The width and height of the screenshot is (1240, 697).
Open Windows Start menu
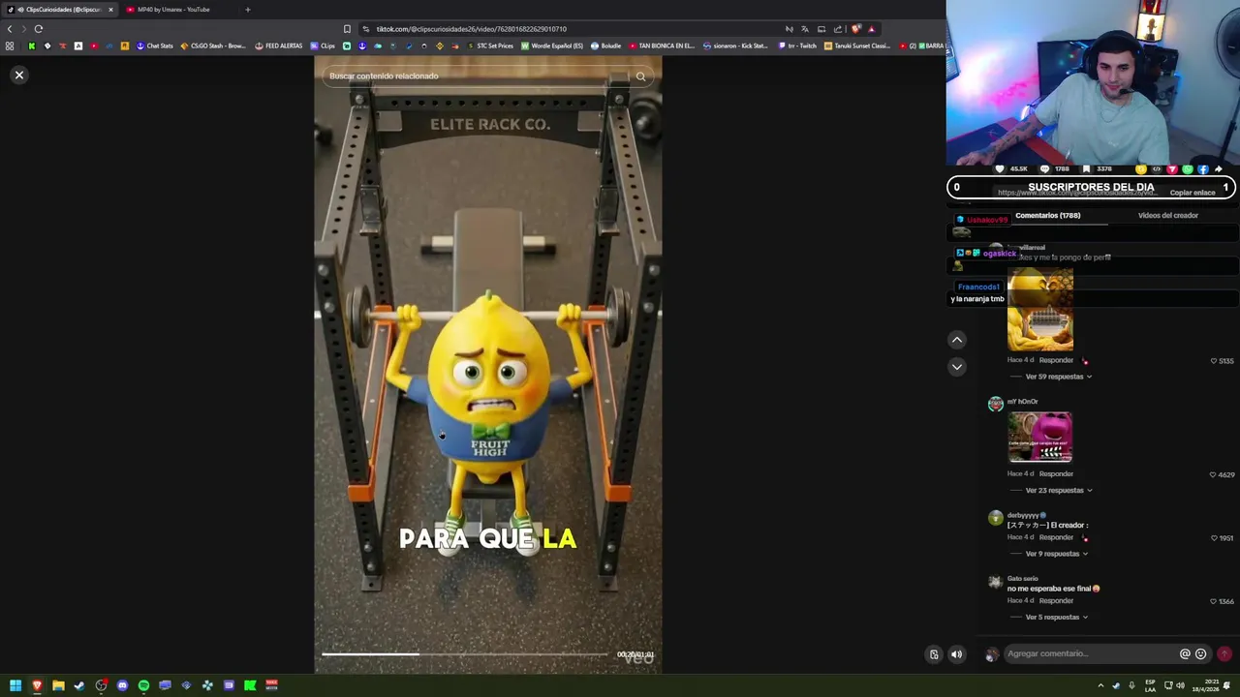[15, 685]
